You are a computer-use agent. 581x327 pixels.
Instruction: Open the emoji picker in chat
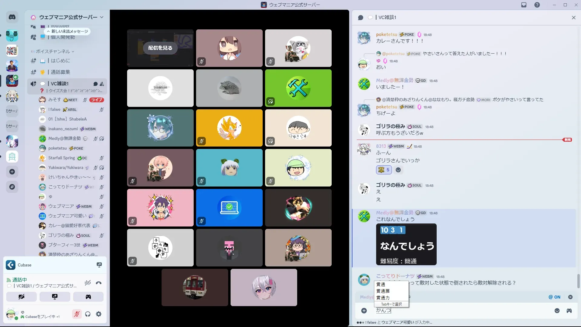tap(557, 311)
